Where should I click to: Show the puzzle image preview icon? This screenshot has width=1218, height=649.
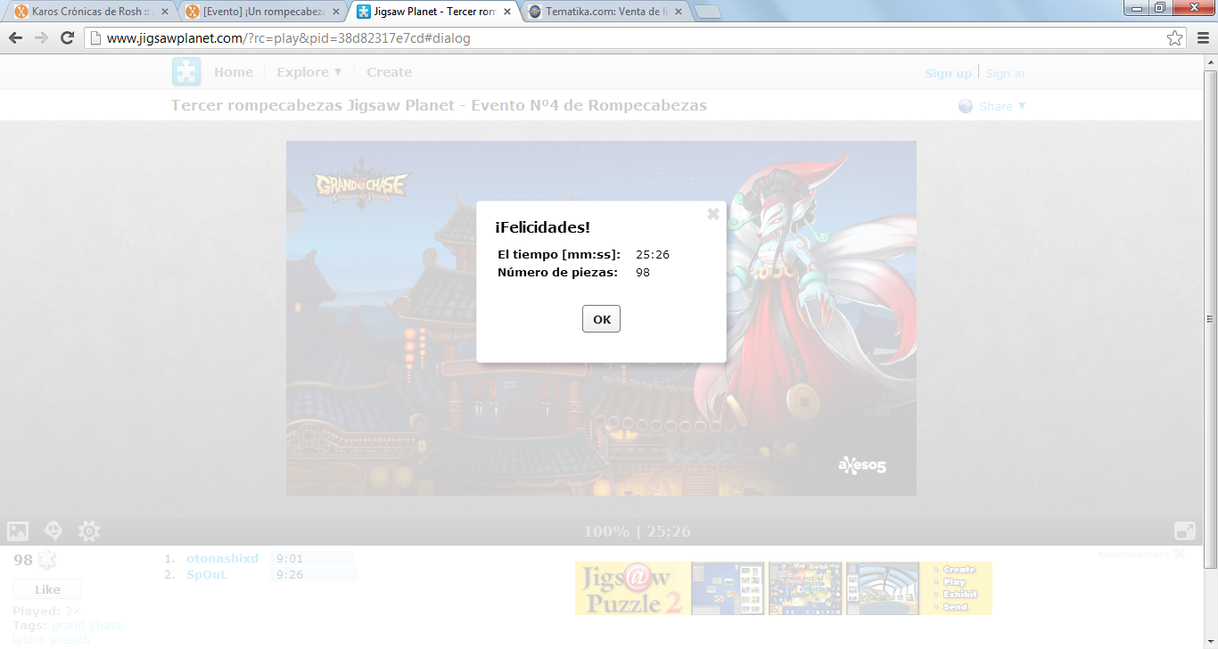(x=18, y=531)
